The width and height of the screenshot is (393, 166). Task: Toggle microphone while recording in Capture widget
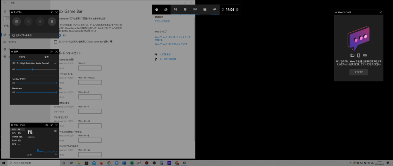(52, 22)
